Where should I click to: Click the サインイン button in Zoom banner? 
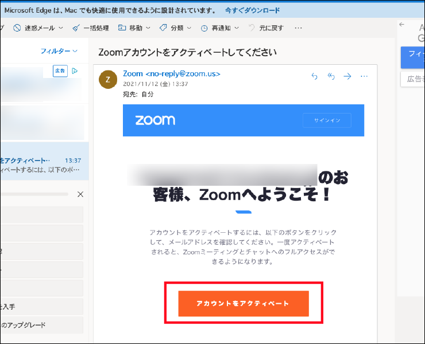(x=327, y=120)
